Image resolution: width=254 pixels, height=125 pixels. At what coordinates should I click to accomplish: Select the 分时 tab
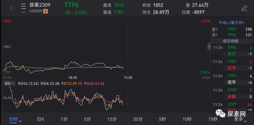click(13, 119)
